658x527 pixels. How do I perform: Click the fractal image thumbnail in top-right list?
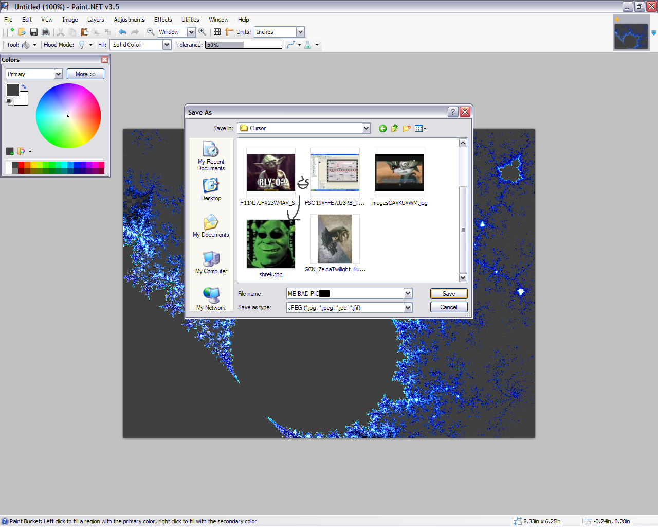click(x=631, y=37)
